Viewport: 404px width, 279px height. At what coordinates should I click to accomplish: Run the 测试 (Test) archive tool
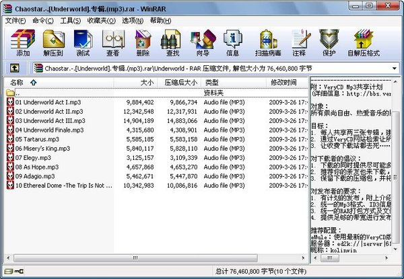[83, 42]
